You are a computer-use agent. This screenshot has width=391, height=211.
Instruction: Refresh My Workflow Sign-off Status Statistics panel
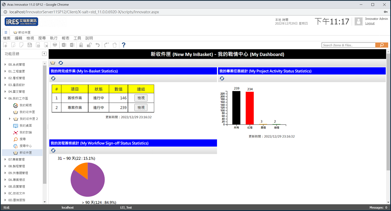(x=53, y=151)
